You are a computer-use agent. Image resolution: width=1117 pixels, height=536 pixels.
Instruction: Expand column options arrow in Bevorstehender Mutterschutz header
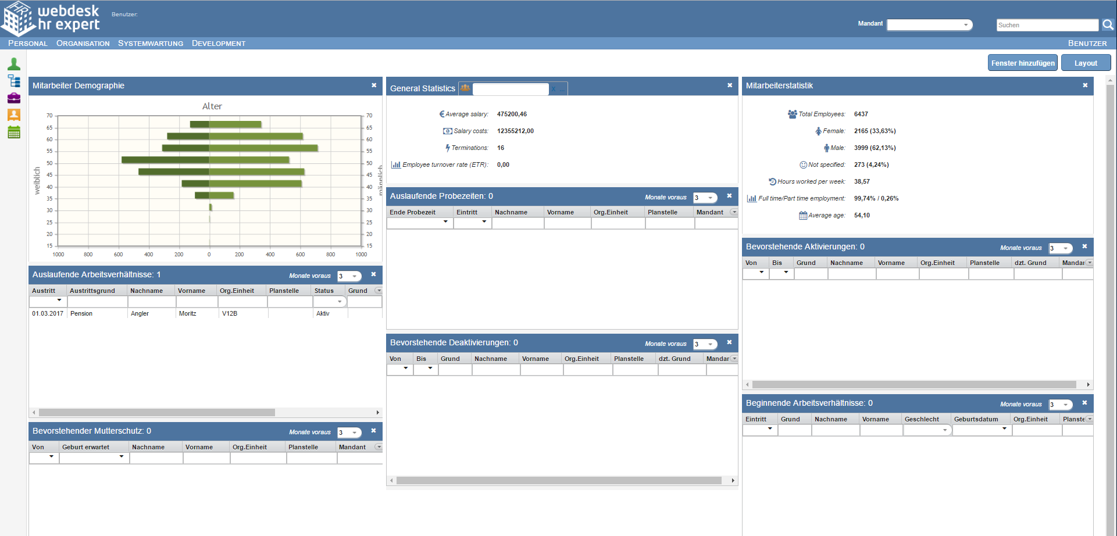[x=379, y=447]
